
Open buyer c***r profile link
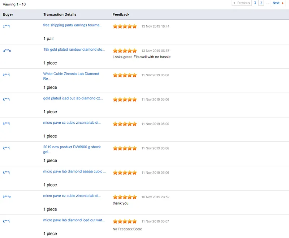point(7,26)
